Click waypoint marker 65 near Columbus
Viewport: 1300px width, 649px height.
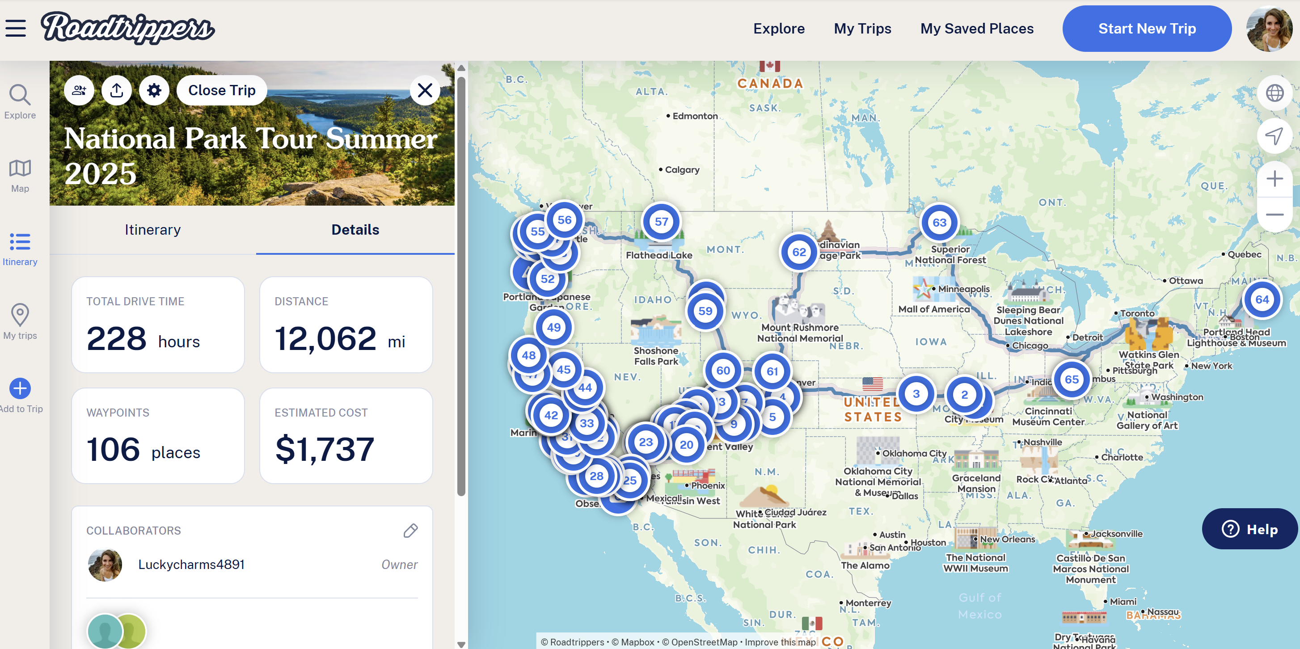click(1072, 379)
